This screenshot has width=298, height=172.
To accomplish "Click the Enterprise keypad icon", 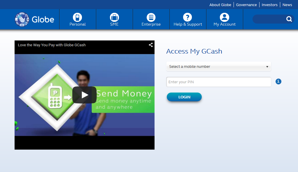I will tap(151, 17).
